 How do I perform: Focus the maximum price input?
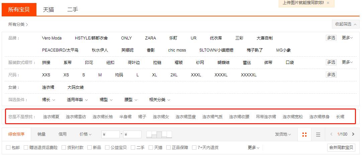click(x=132, y=135)
